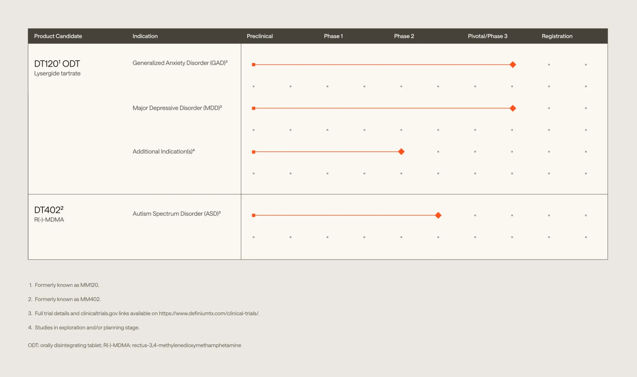Click the GAD row start square marker
The image size is (637, 377).
[254, 65]
